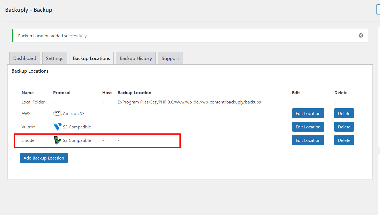Select the Support tab
The width and height of the screenshot is (380, 215).
coord(170,58)
